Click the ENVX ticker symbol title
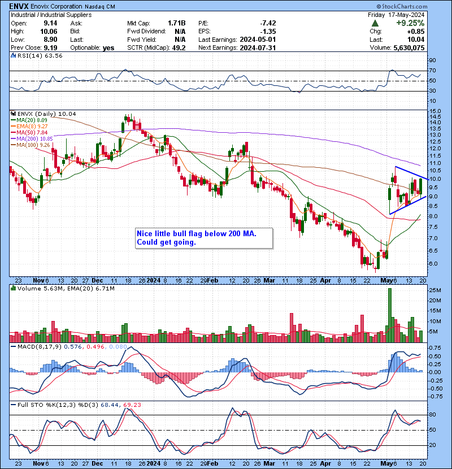The width and height of the screenshot is (452, 469). click(x=19, y=6)
